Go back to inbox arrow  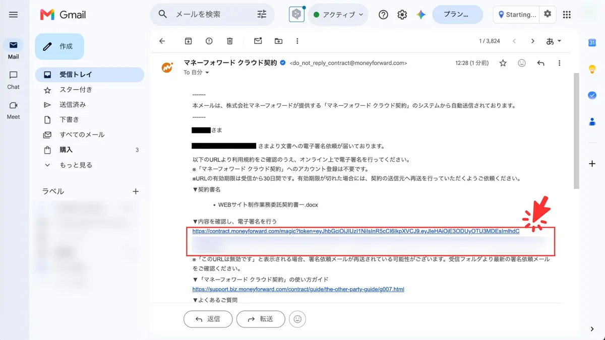click(x=162, y=41)
